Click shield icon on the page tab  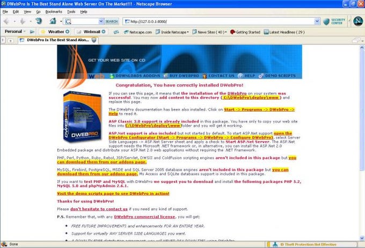tap(94, 40)
